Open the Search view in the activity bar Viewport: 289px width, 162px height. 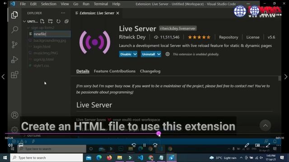(x=14, y=29)
